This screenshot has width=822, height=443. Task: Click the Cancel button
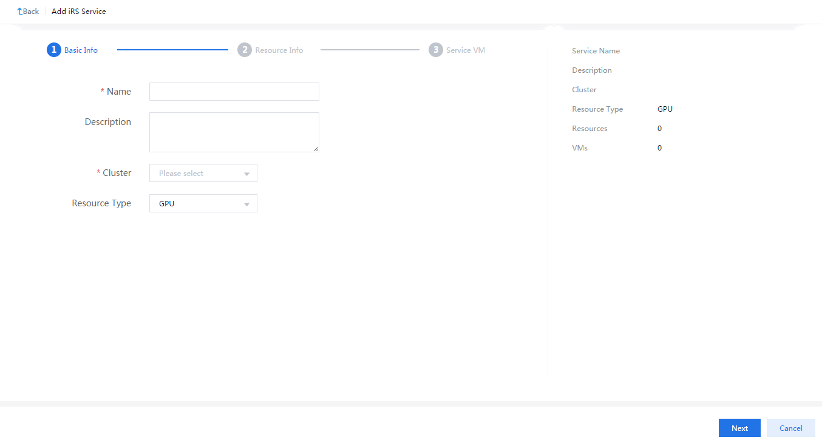click(790, 428)
